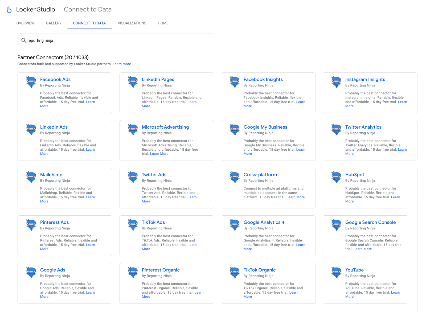The width and height of the screenshot is (426, 312).
Task: Open the Facebook Ads connector title
Action: pyautogui.click(x=55, y=79)
